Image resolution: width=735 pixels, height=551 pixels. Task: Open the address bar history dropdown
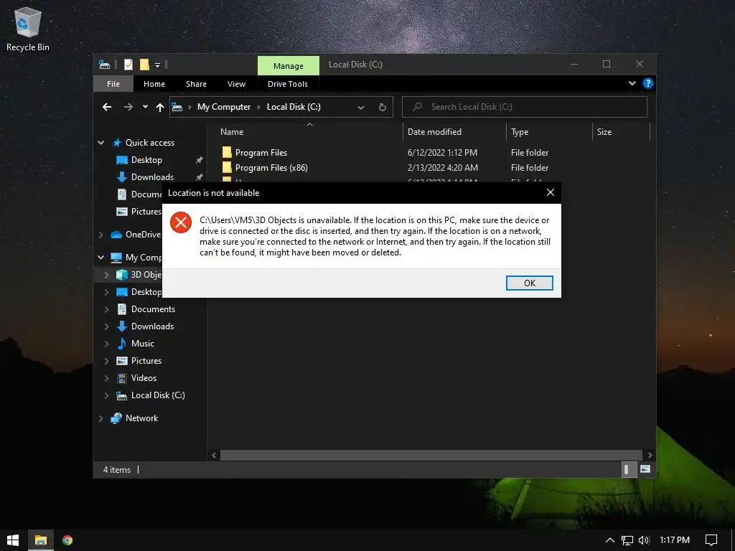361,108
